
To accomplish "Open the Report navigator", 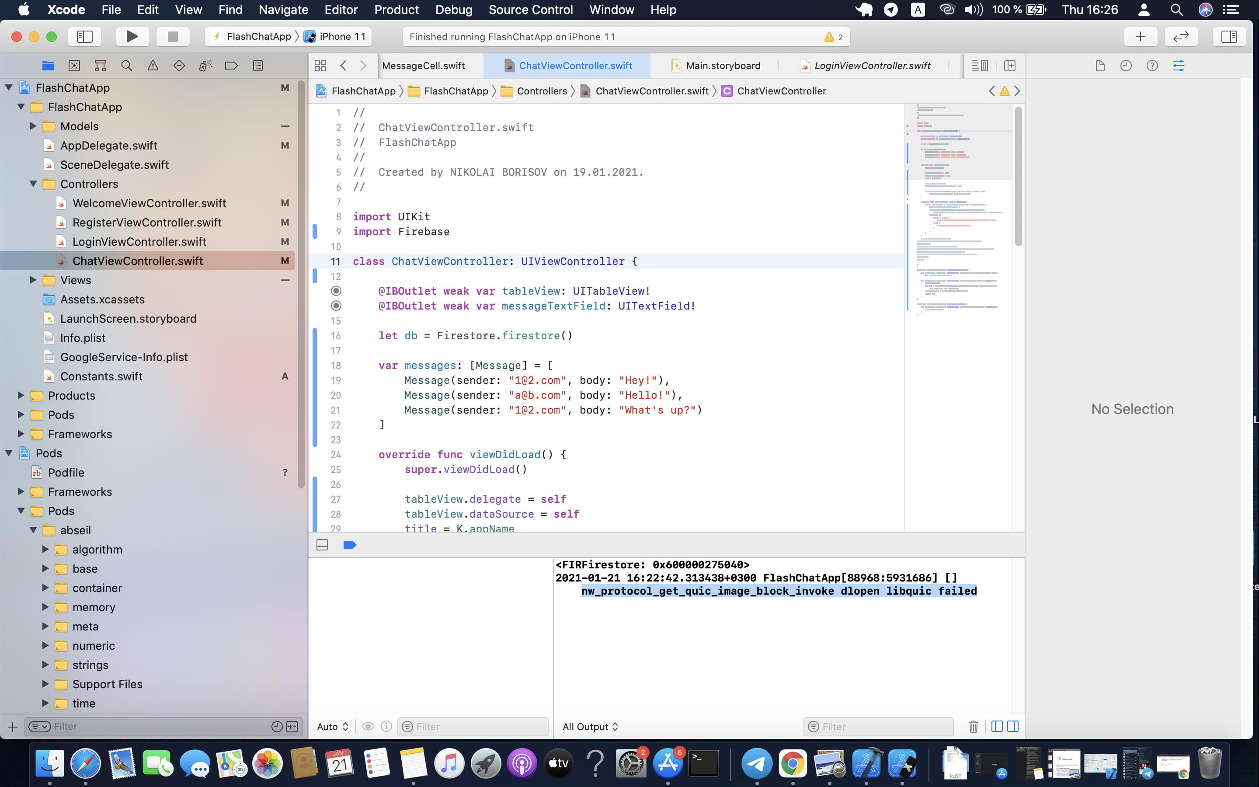I will [257, 66].
